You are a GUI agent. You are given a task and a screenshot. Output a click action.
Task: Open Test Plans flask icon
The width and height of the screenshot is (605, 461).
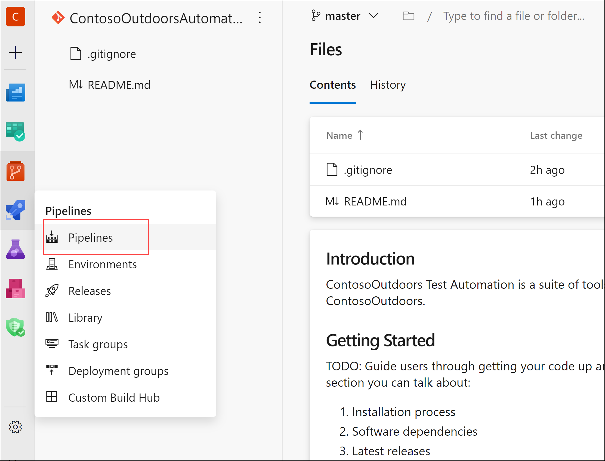coord(15,249)
